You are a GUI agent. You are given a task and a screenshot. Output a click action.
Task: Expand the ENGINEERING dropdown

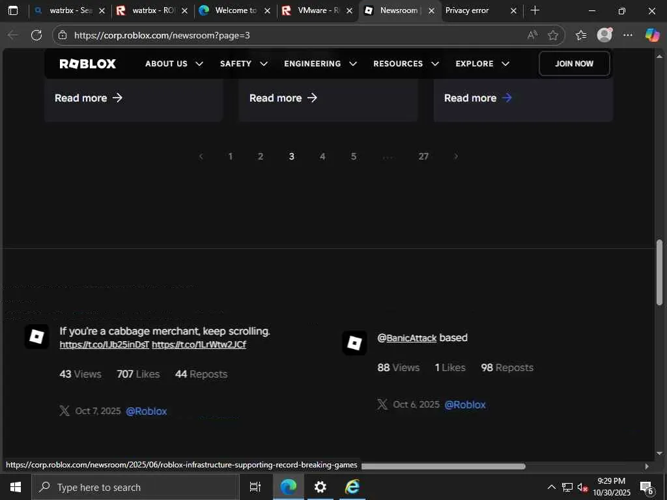(320, 64)
